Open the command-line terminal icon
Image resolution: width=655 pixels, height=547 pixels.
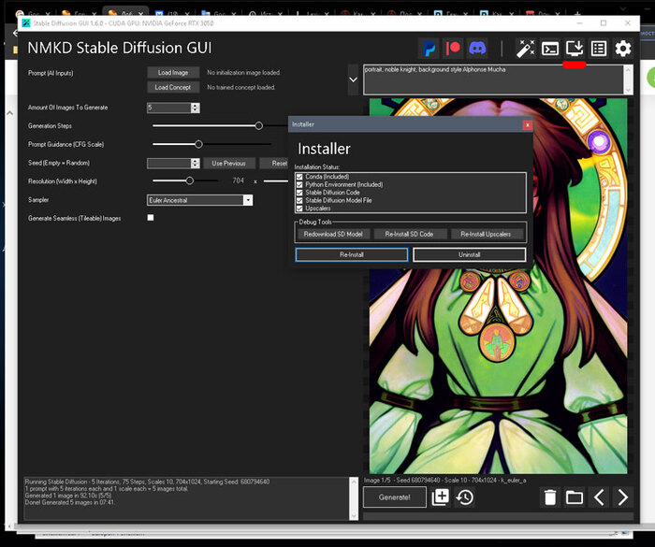(x=550, y=48)
